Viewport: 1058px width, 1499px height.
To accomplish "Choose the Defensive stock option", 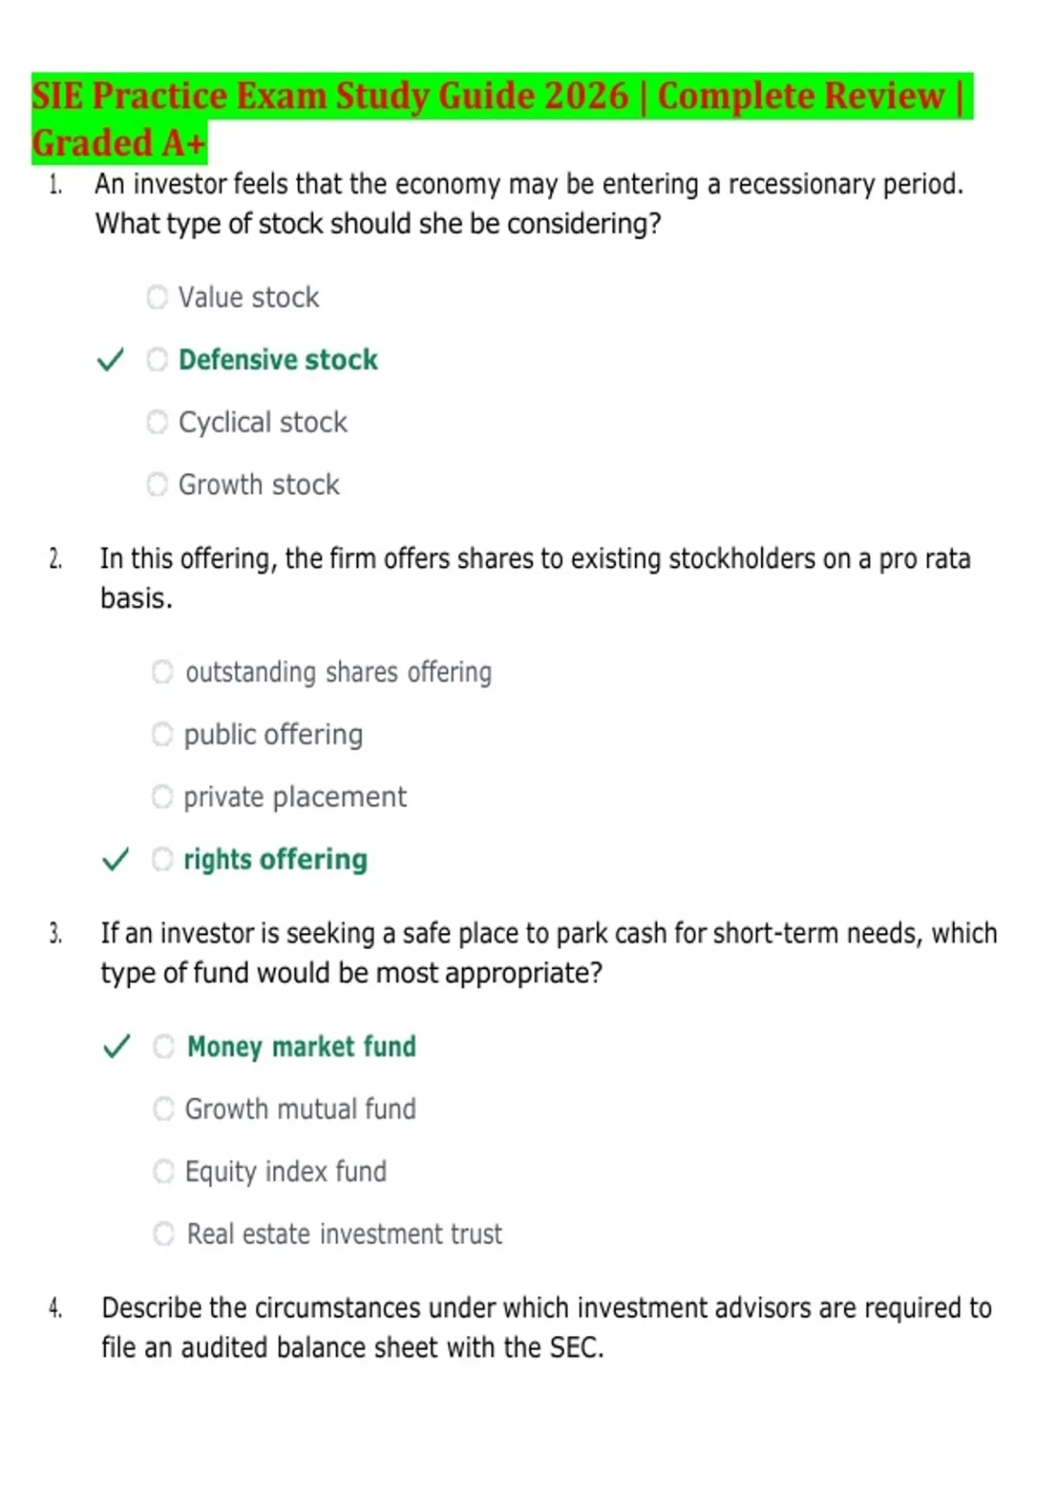I will click(157, 360).
